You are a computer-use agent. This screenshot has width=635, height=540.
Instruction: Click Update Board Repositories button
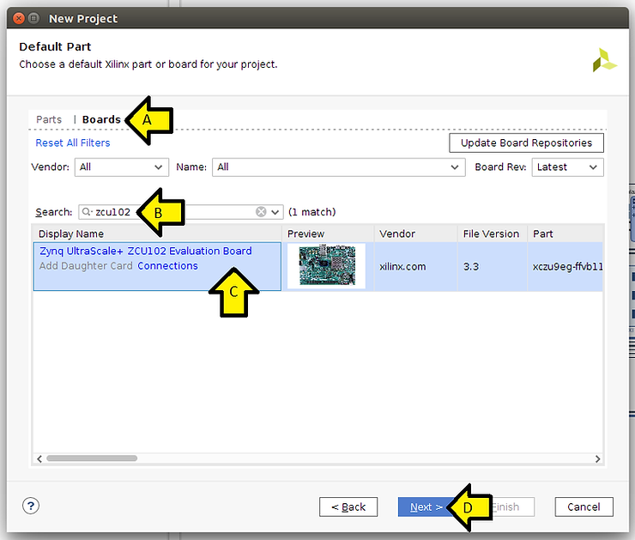point(526,143)
